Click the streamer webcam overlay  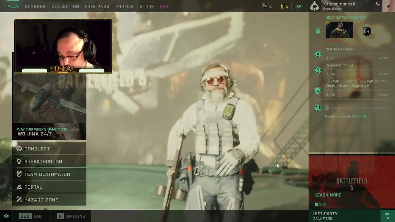[x=63, y=46]
